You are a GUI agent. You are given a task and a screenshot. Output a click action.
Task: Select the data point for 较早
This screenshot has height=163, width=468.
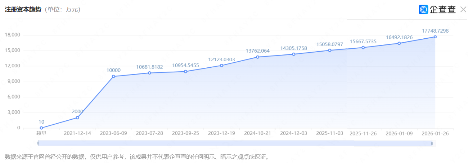coord(41,128)
